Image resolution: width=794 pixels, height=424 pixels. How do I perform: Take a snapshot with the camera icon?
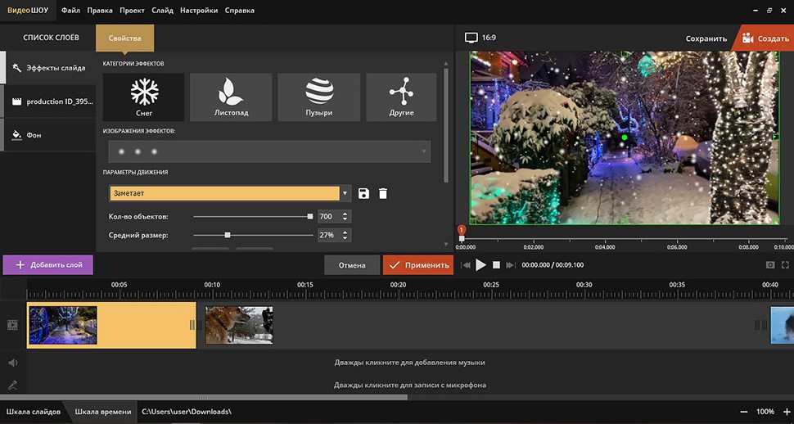(770, 265)
